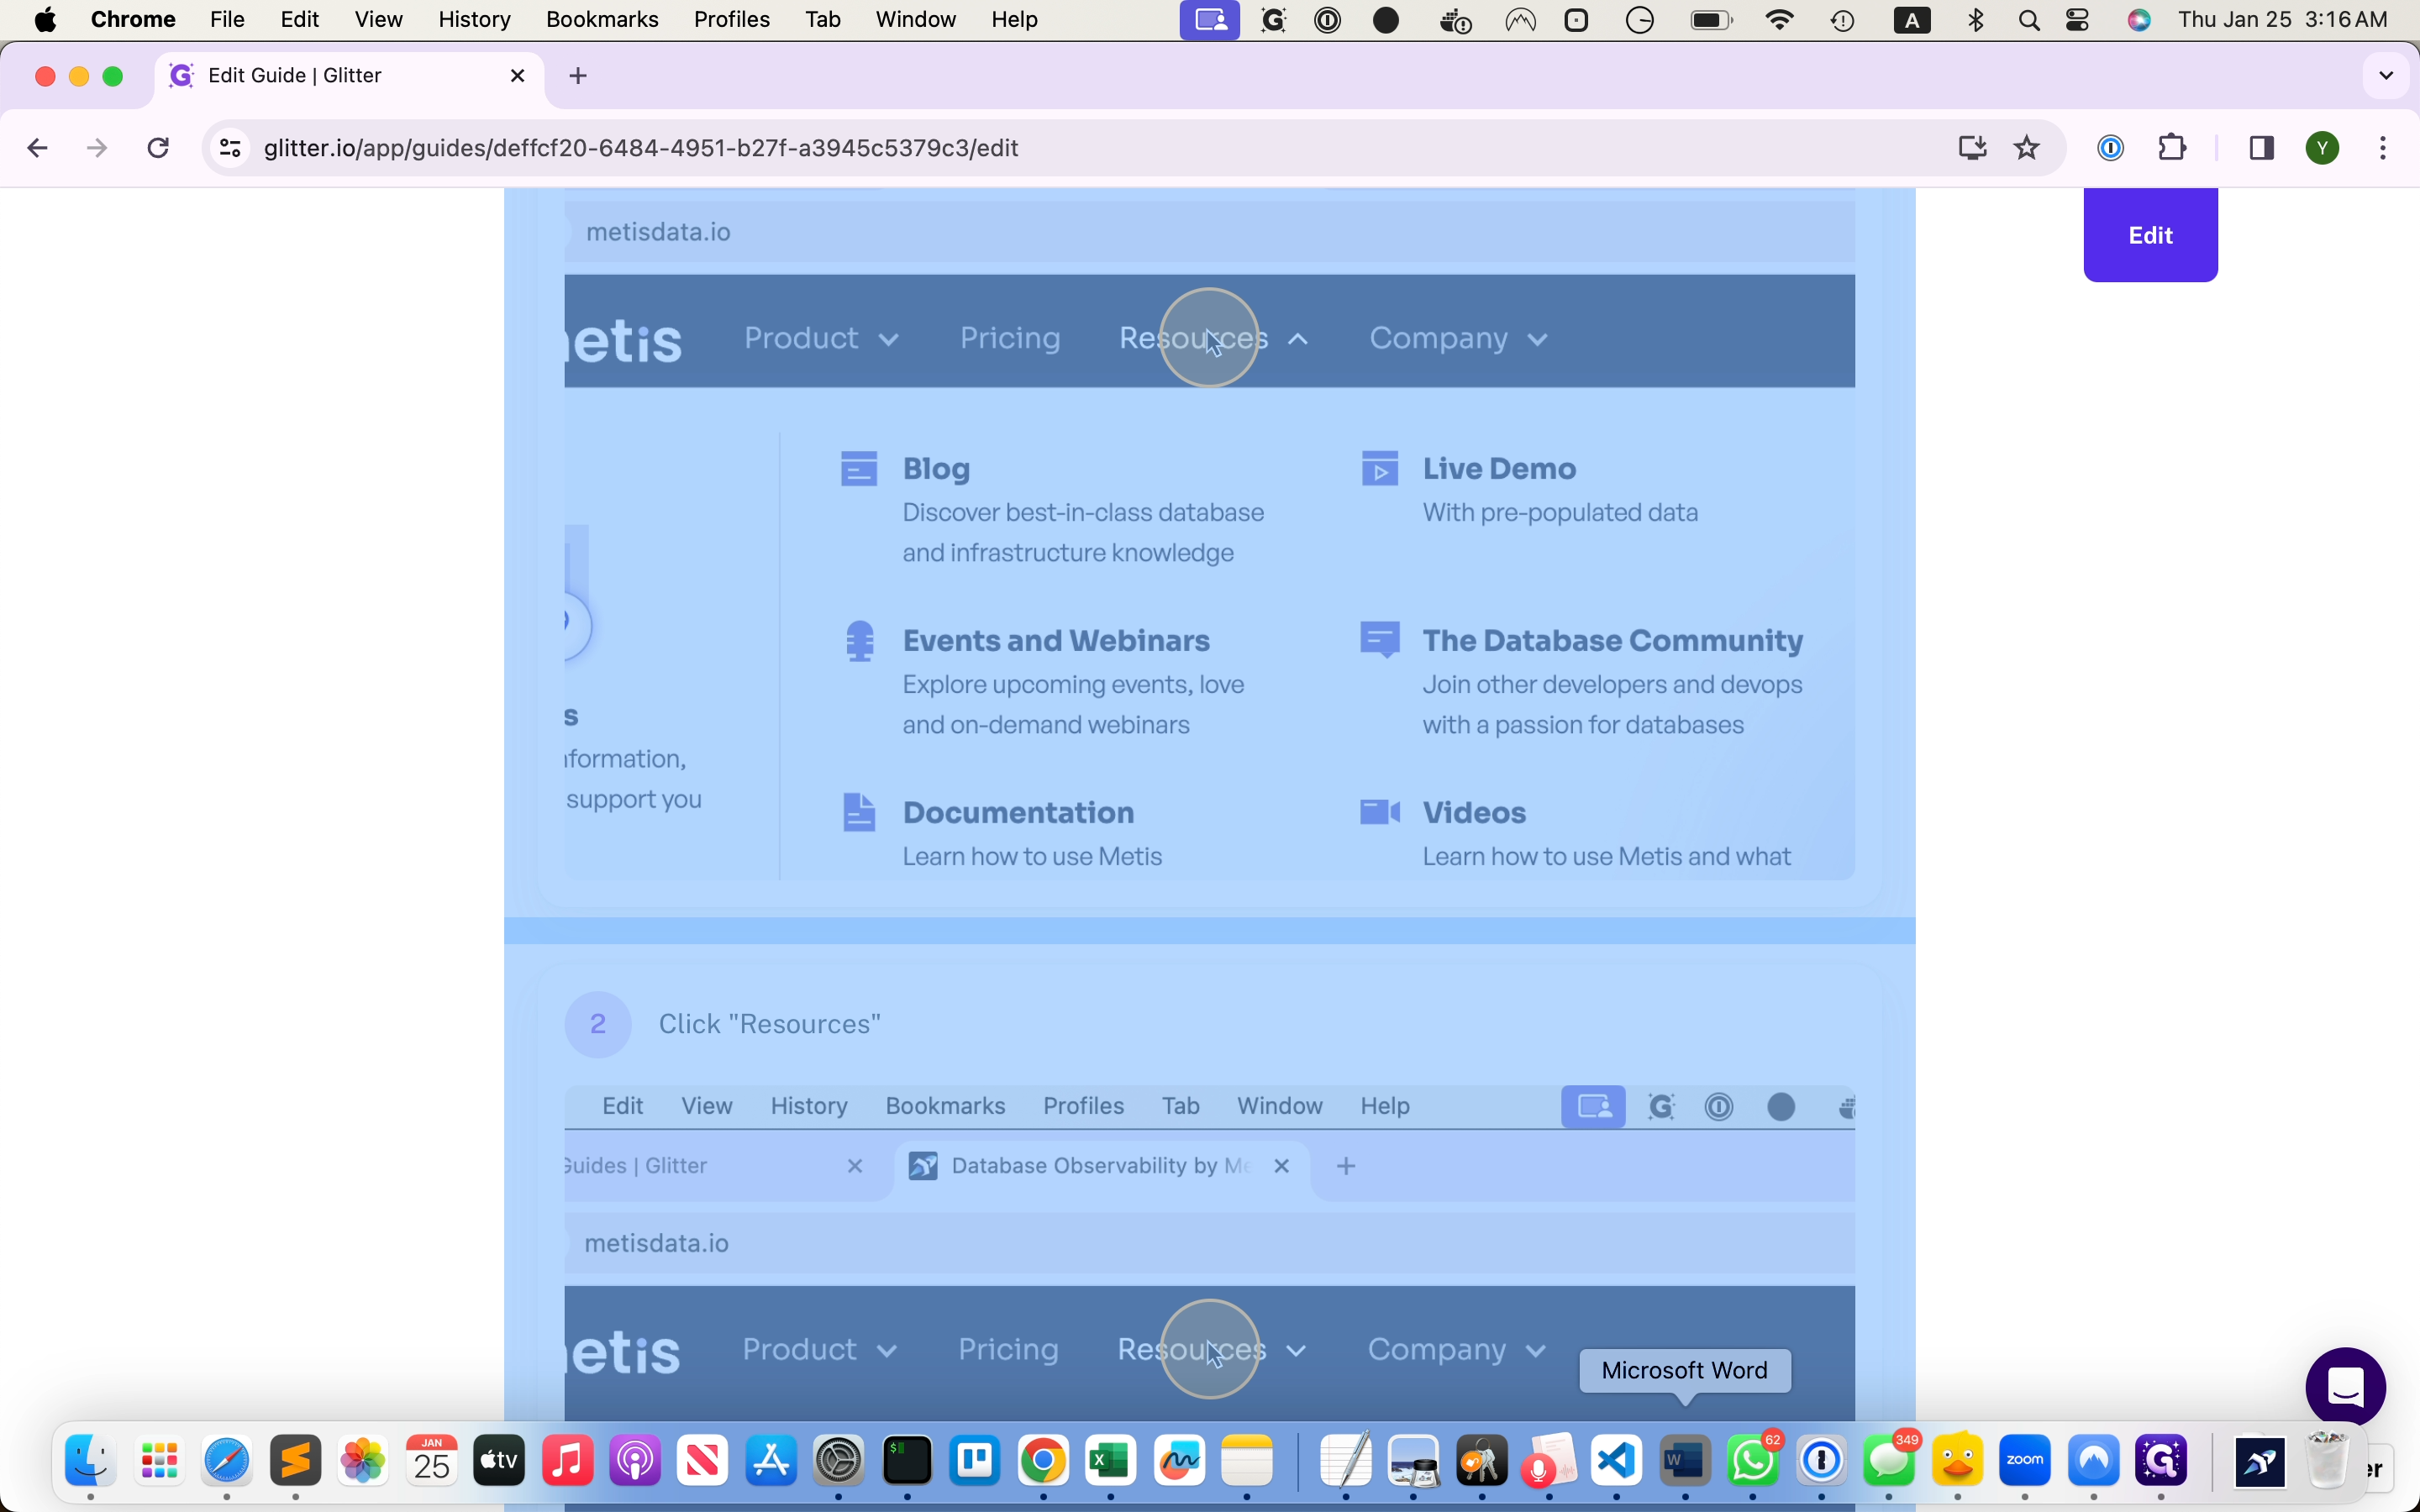2420x1512 pixels.
Task: Open the Help menu
Action: (1015, 20)
